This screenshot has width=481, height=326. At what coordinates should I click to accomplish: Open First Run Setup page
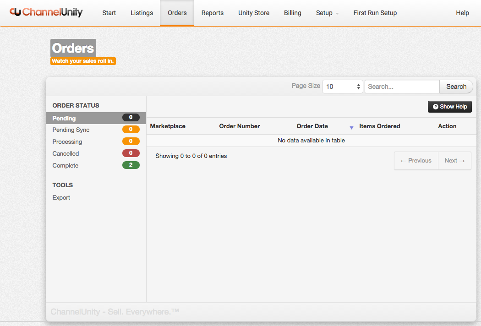[375, 13]
